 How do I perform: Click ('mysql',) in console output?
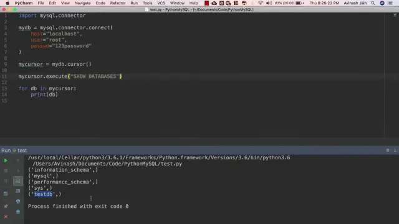[43, 176]
